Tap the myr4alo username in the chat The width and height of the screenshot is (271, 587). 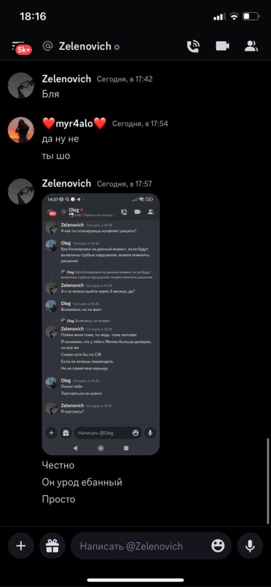point(74,123)
